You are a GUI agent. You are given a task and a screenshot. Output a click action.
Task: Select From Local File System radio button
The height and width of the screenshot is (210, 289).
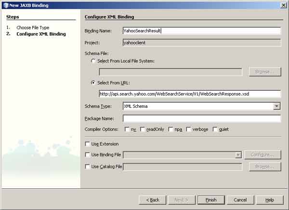(x=93, y=61)
